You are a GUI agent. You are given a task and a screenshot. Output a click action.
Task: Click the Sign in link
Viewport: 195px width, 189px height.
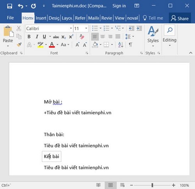tap(119, 6)
